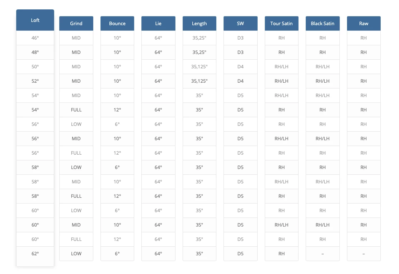Click the Raw dash in the 62° row
Viewport: 399px width, 274px height.
click(x=363, y=254)
